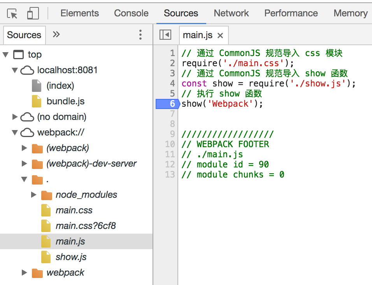This screenshot has height=285, width=372.
Task: Show more navigator tabs via double chevron
Action: coord(56,35)
